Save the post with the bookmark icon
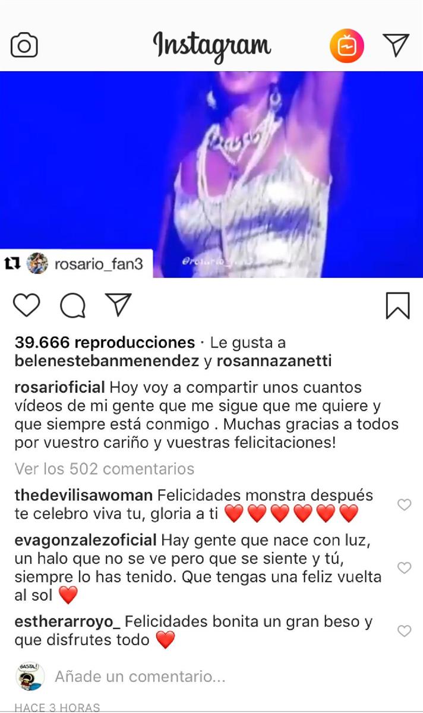Screen dimensions: 423x713 [x=397, y=305]
